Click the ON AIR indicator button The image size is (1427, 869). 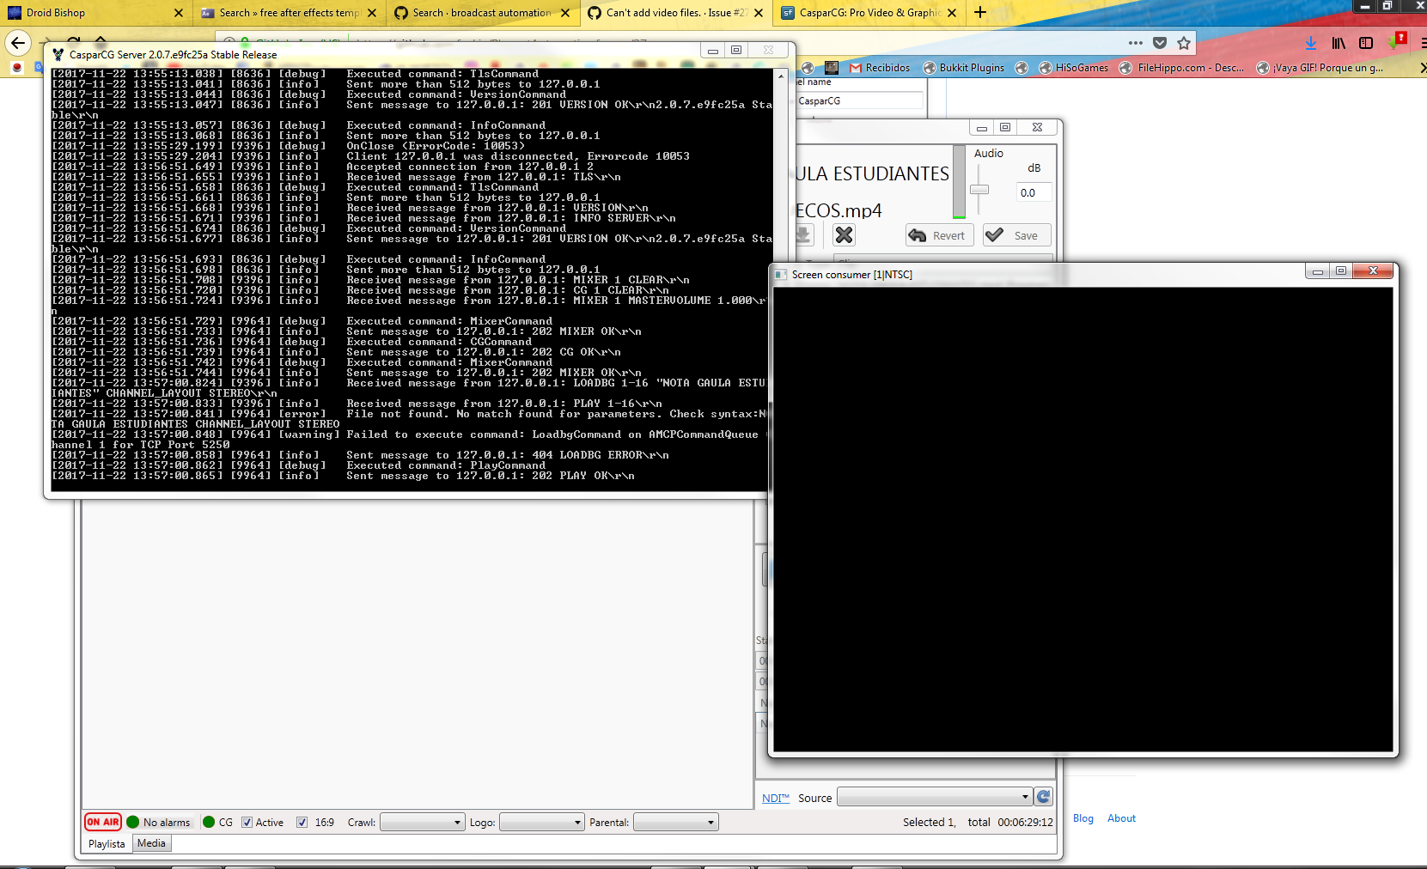103,822
